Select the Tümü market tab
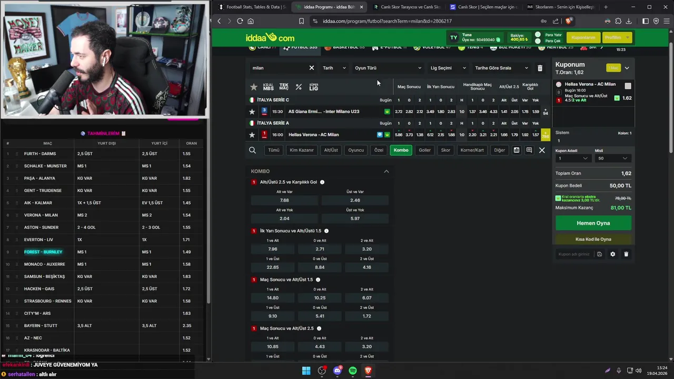 coord(274,150)
